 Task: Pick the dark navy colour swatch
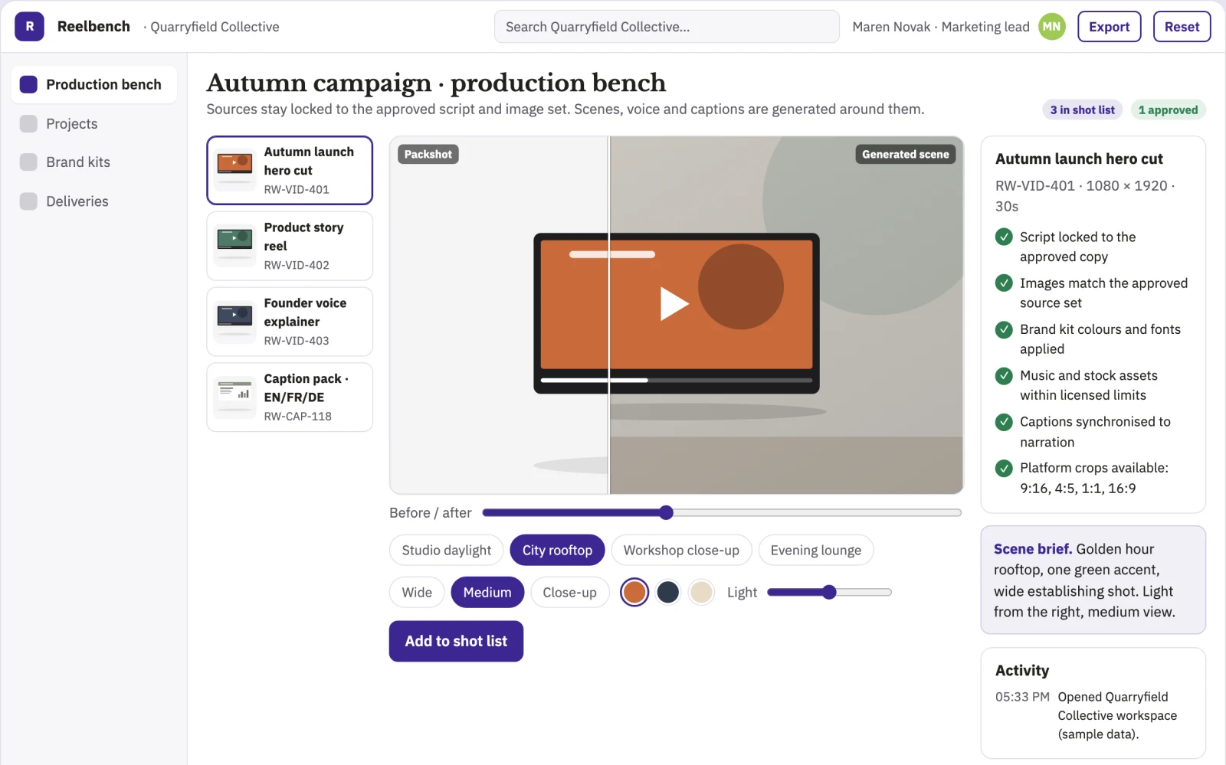click(x=668, y=592)
